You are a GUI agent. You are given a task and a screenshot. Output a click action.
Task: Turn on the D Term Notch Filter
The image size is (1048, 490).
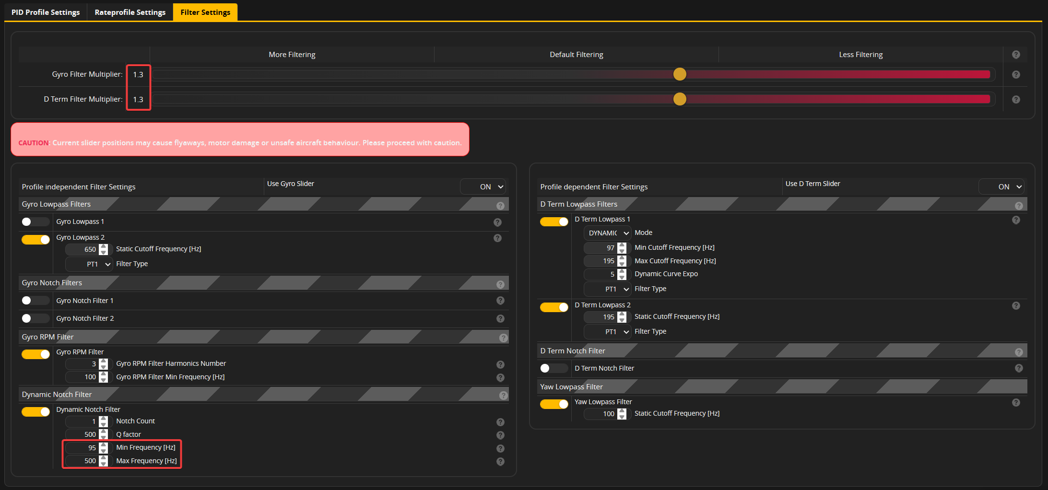553,368
